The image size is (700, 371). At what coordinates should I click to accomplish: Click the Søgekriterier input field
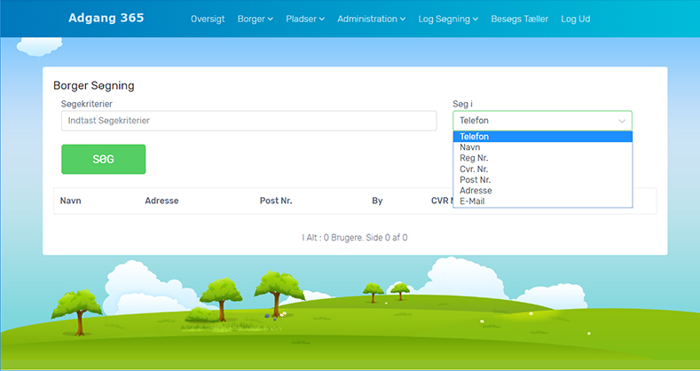[248, 121]
